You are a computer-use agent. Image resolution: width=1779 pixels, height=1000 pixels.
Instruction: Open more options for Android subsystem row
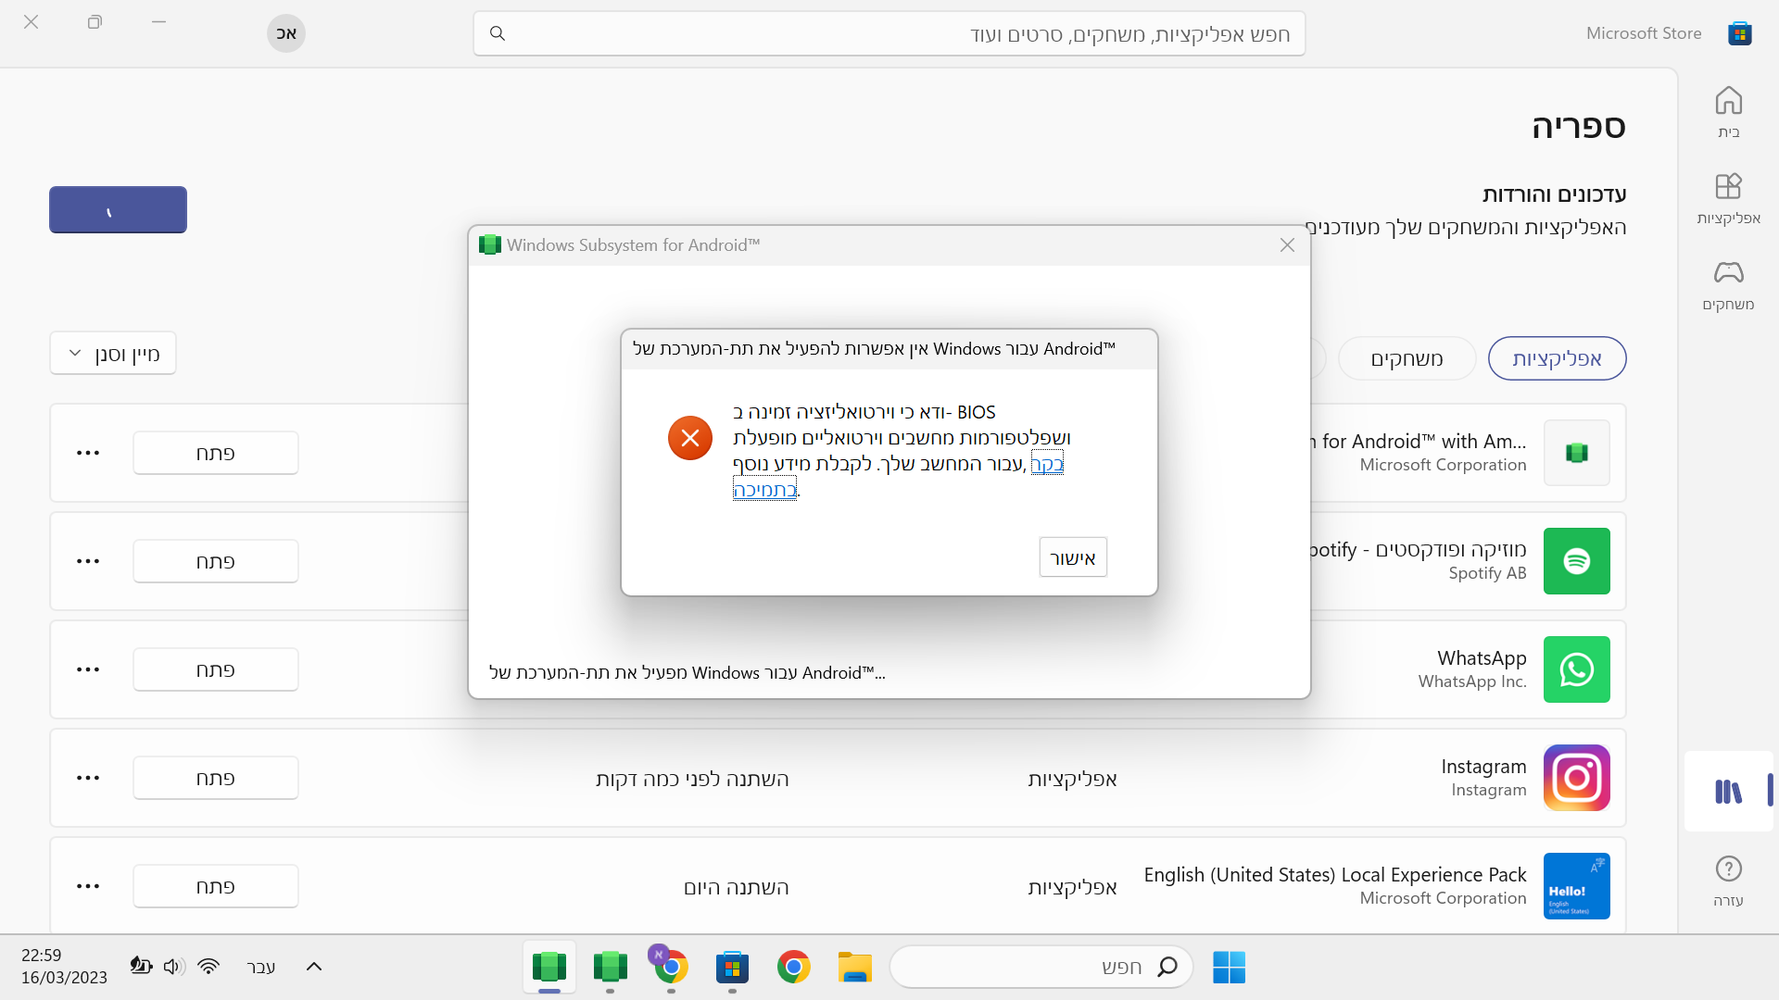click(x=88, y=453)
